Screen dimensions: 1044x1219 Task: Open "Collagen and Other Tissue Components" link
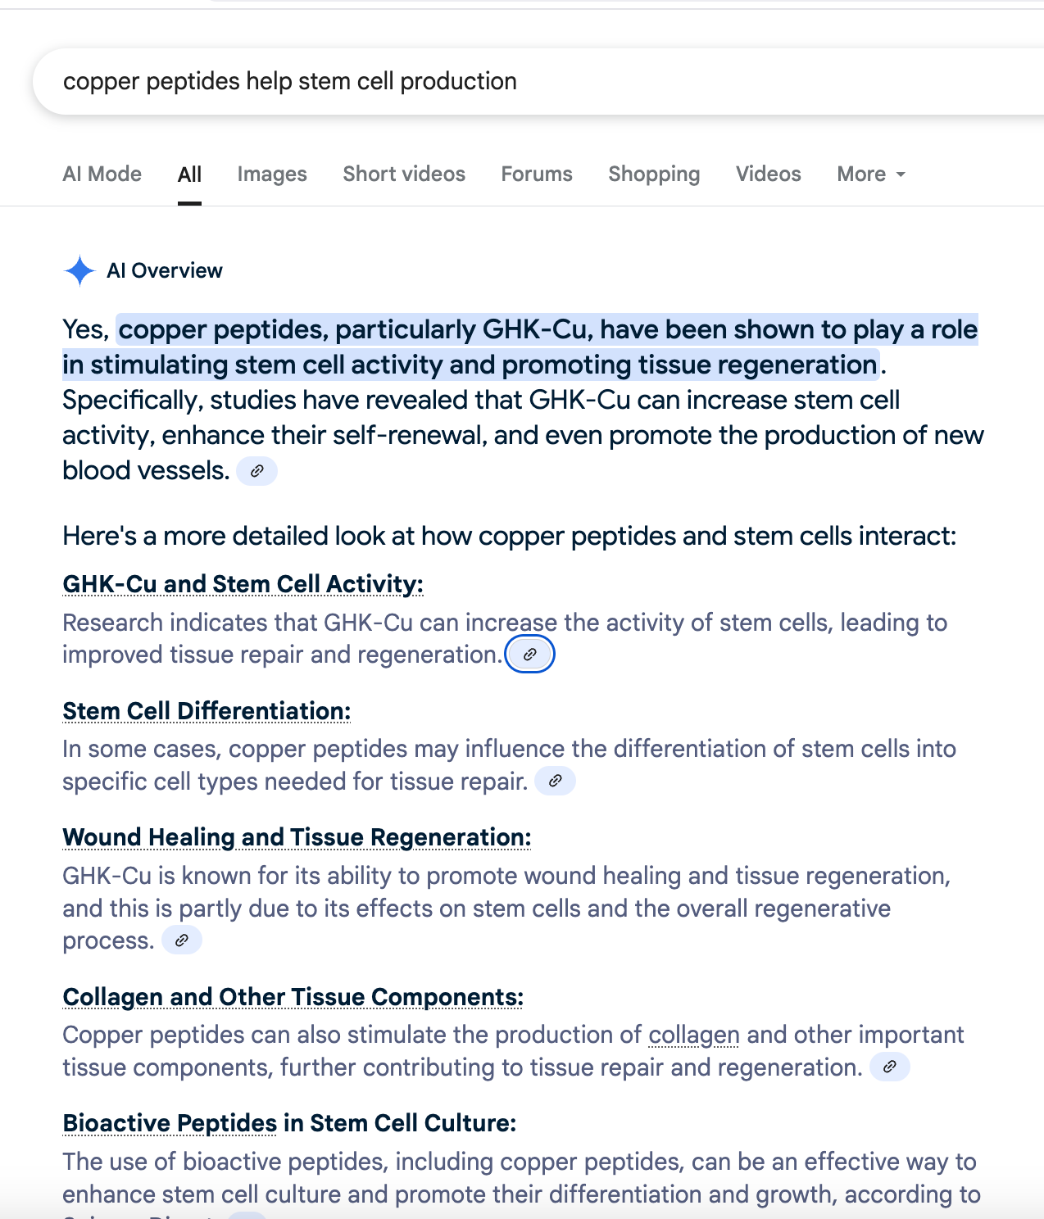[293, 997]
